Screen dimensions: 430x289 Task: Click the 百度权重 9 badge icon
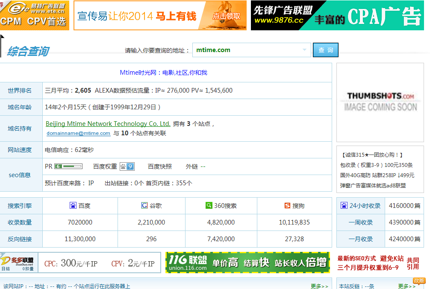click(x=127, y=166)
